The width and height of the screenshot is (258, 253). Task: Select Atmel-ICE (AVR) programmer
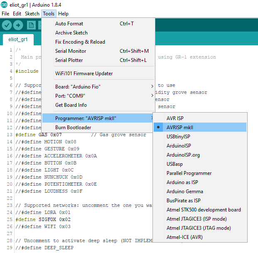click(200, 237)
